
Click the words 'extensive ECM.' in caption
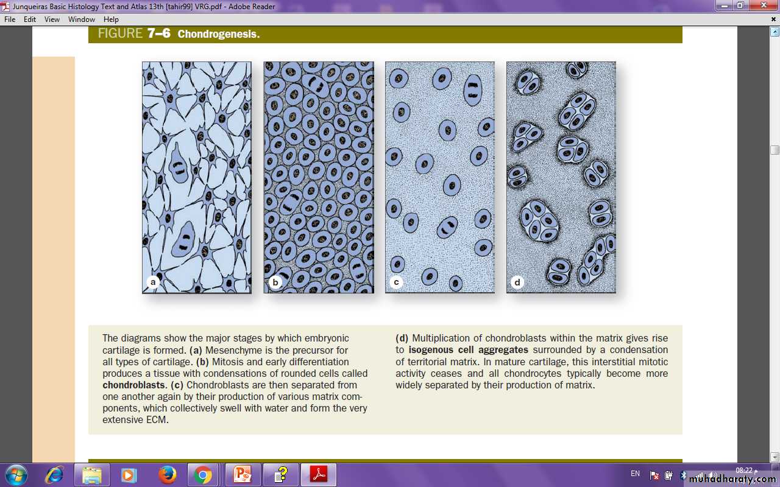click(135, 420)
